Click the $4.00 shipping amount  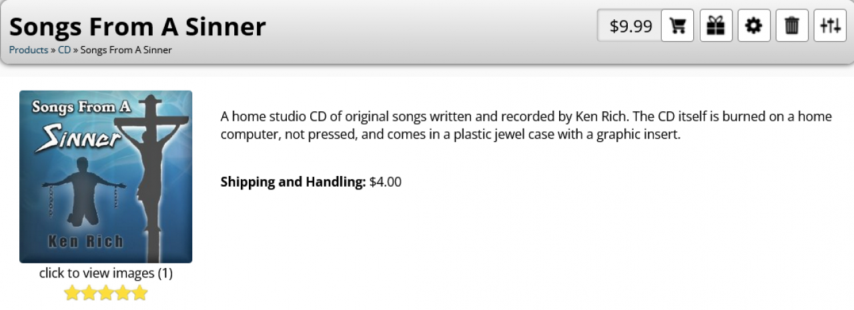tap(386, 182)
